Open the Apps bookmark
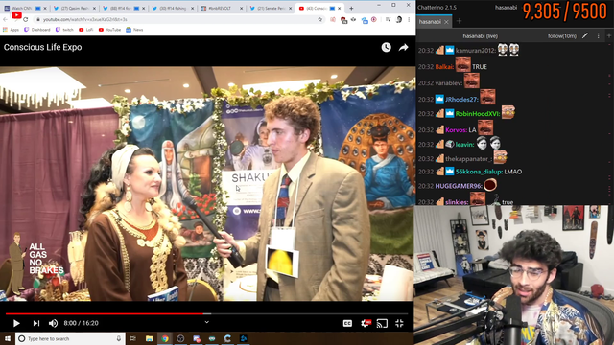614x345 pixels. pos(11,30)
